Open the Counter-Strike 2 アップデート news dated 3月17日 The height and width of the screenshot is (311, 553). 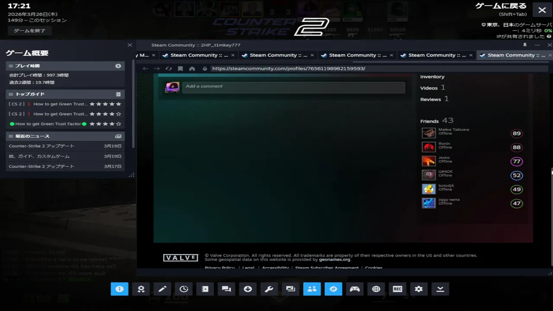(x=65, y=166)
